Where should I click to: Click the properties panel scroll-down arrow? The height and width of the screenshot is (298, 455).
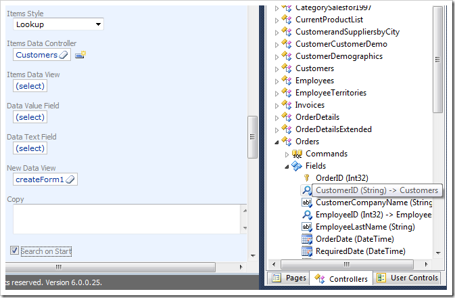(253, 256)
